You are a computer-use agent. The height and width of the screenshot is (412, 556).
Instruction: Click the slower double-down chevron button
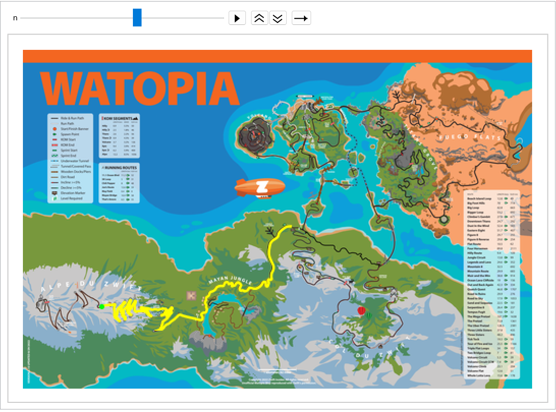277,18
